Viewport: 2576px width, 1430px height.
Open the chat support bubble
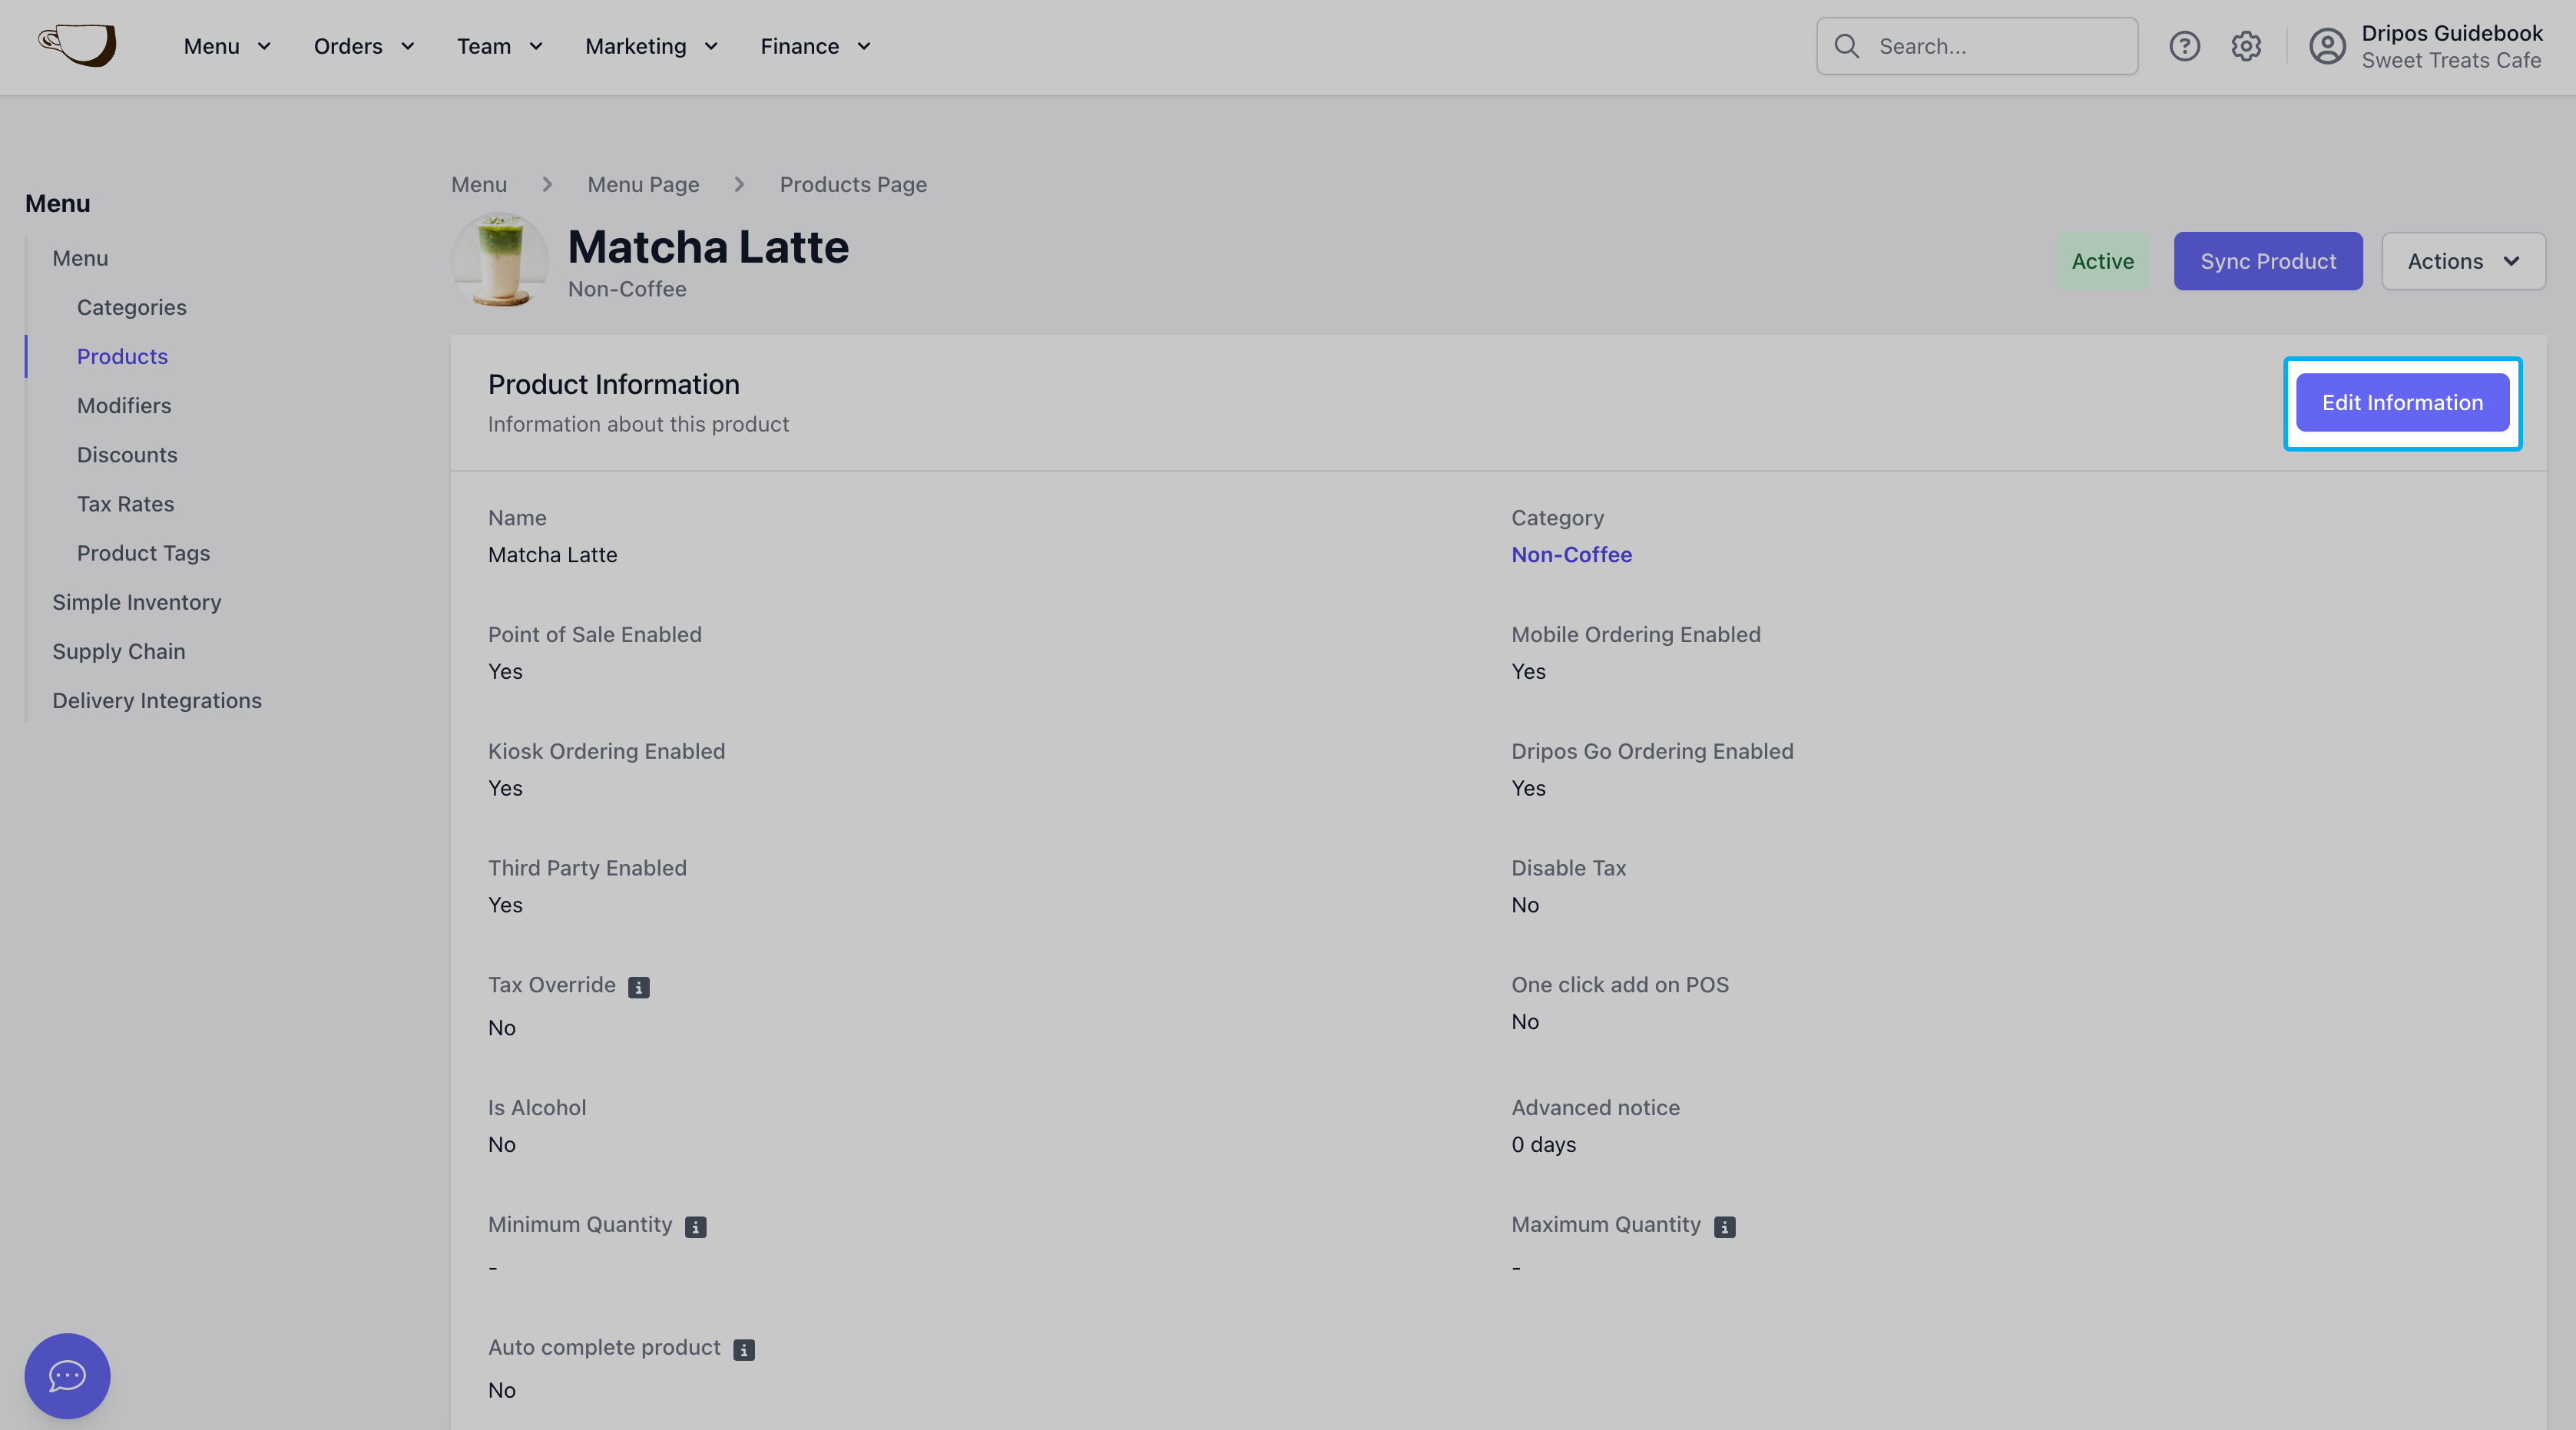click(67, 1375)
